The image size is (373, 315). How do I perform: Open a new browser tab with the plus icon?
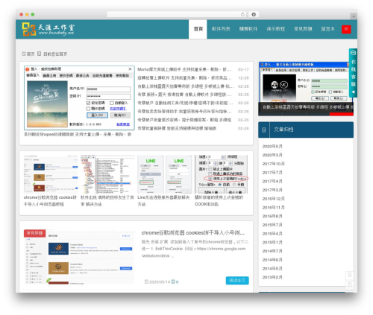[x=354, y=16]
